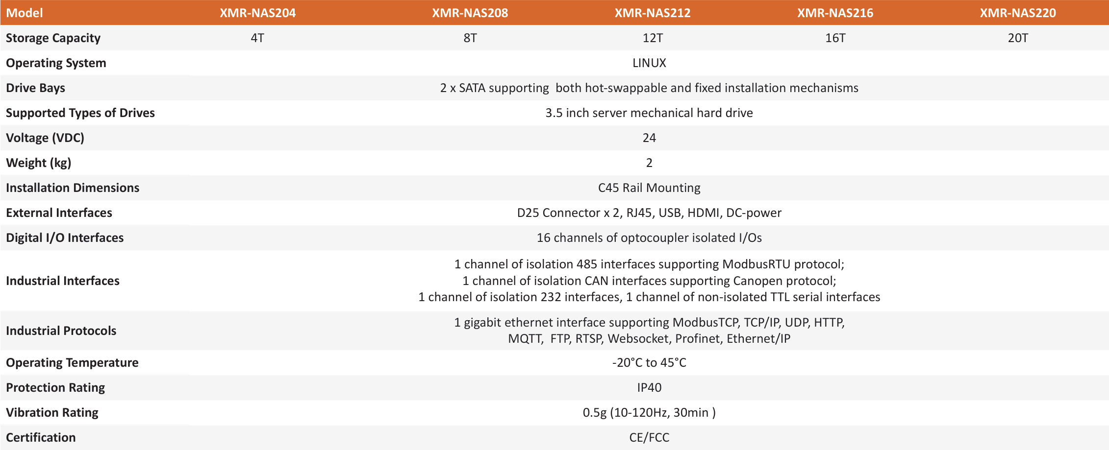This screenshot has height=450, width=1109.
Task: Select the Storage Capacity row label
Action: [53, 38]
